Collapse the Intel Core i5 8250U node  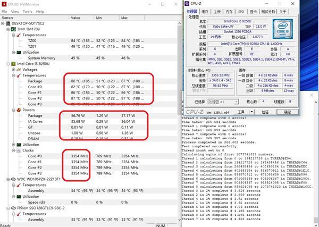[8, 64]
